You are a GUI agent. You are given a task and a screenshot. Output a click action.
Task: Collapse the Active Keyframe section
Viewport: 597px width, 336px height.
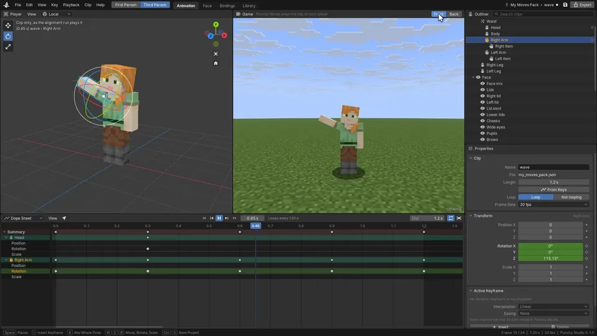[471, 291]
